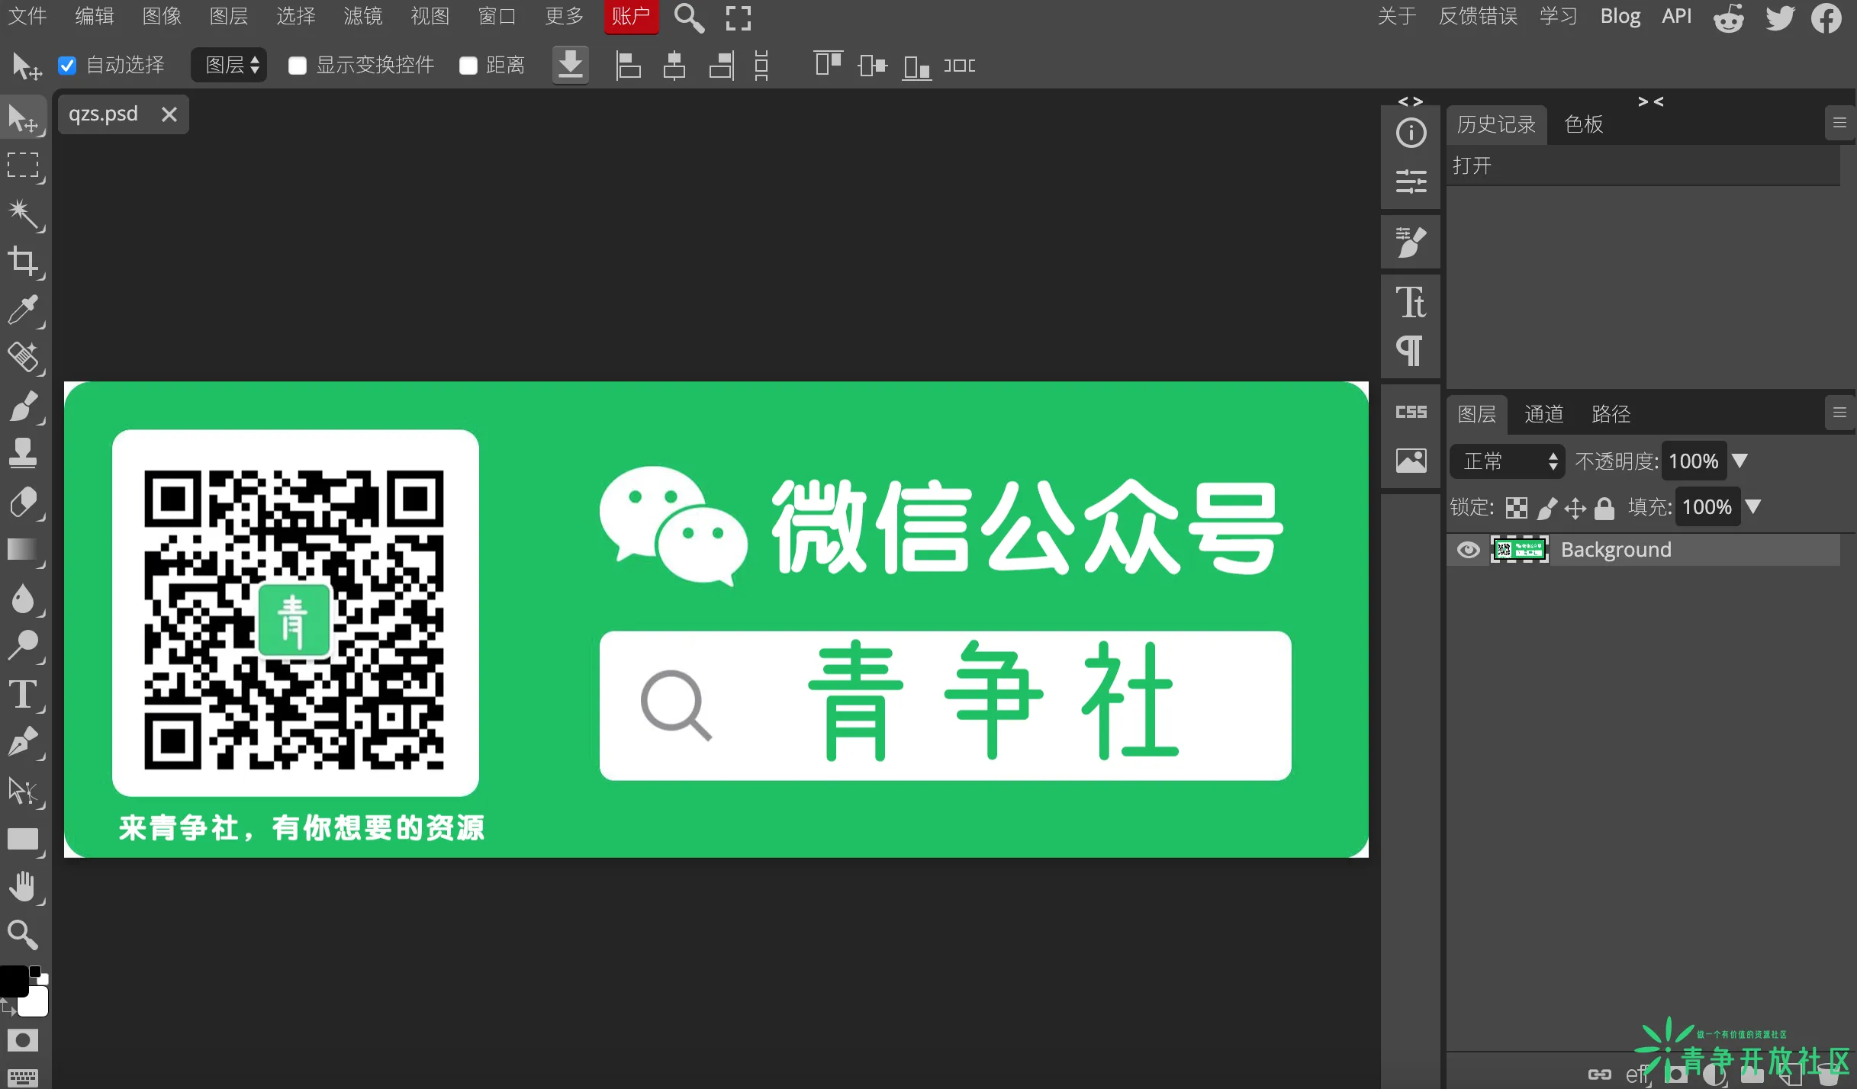
Task: Open the 正常 blend mode dropdown
Action: [1508, 461]
